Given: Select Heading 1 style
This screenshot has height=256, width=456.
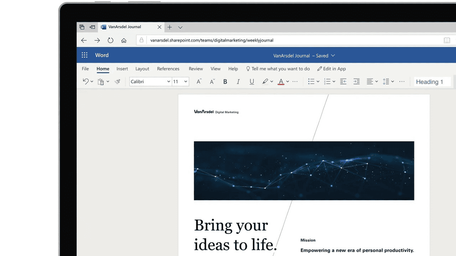Looking at the screenshot, I should pos(432,82).
